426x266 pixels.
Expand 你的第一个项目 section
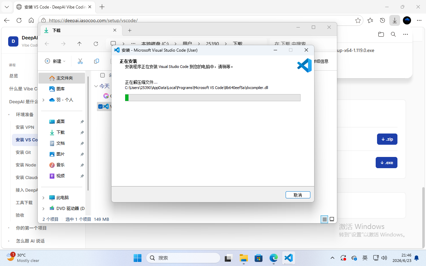point(9,228)
